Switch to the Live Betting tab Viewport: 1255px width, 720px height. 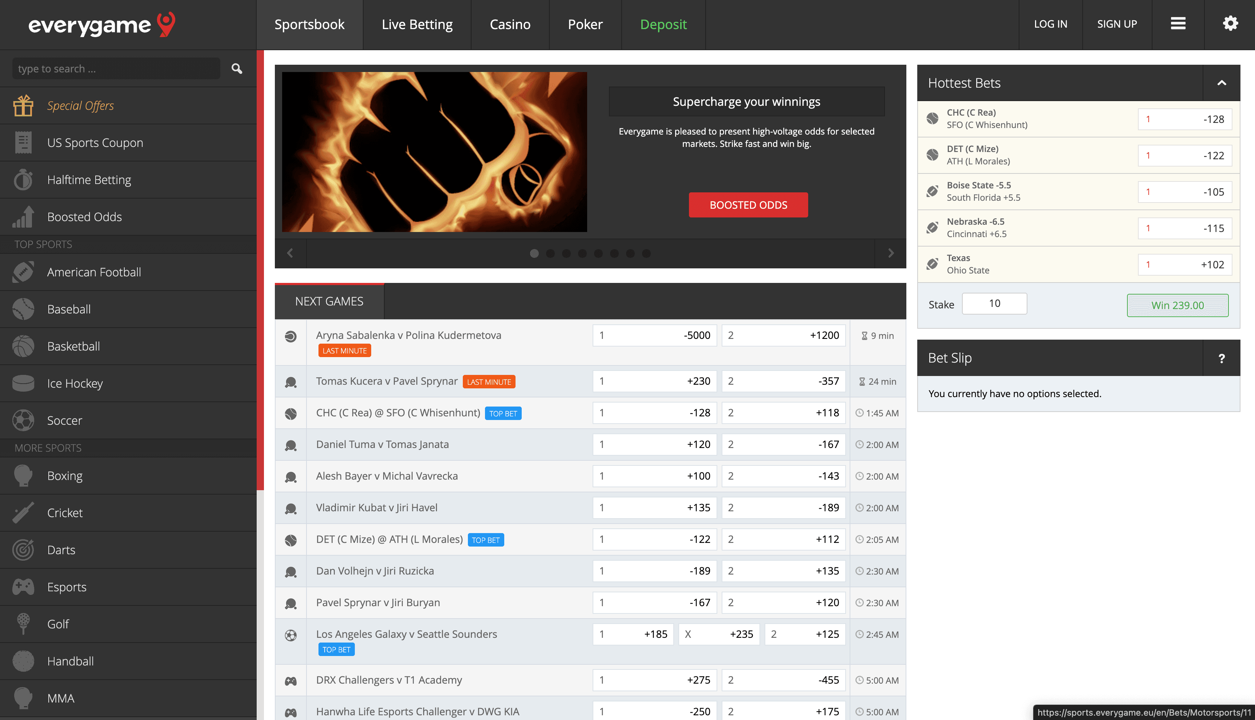[x=417, y=24]
